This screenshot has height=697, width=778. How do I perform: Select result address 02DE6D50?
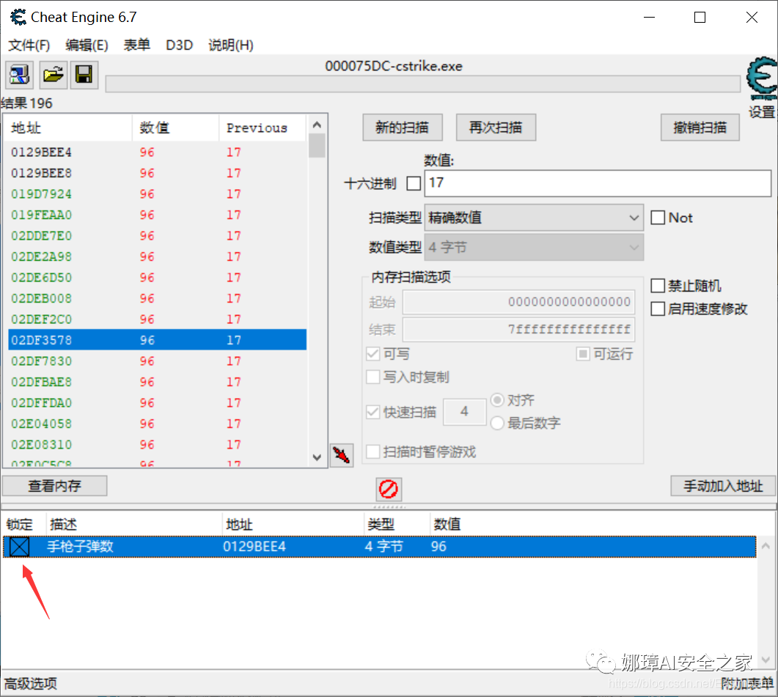click(x=41, y=277)
